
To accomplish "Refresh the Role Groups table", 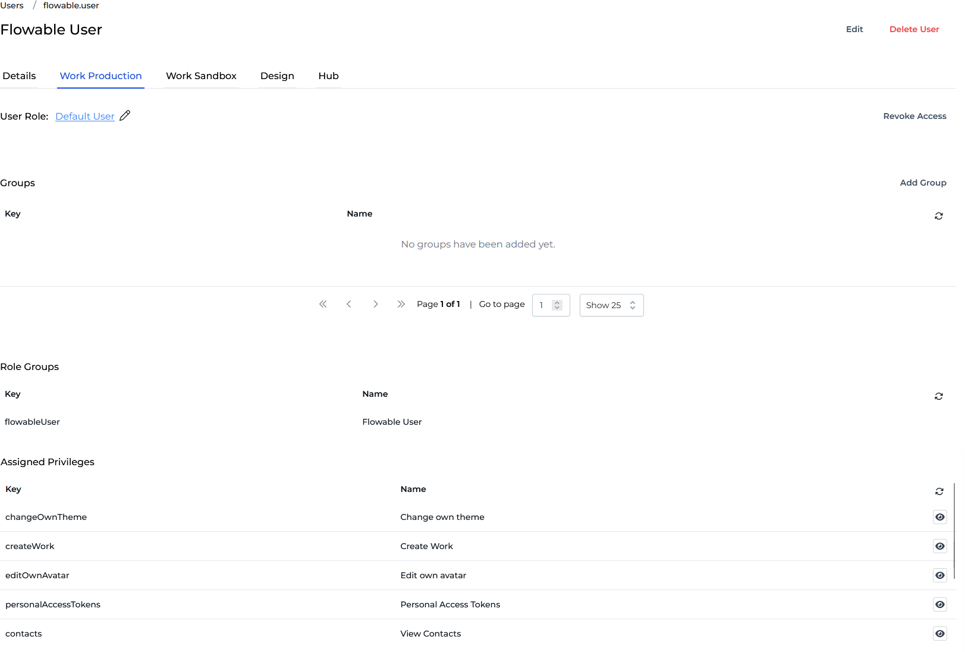I will click(x=939, y=396).
